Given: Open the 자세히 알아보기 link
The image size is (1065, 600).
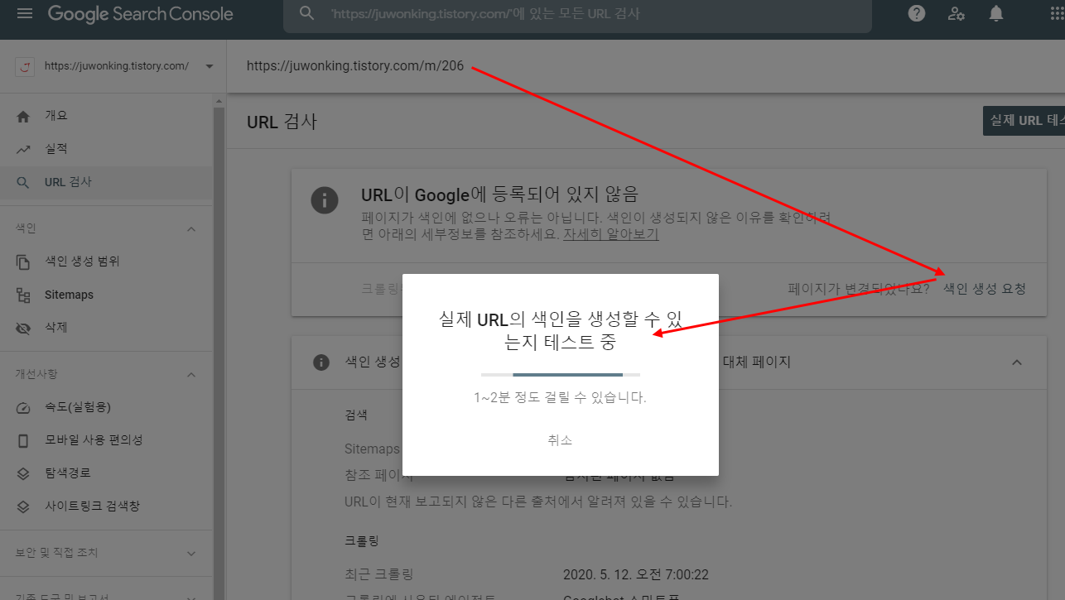Looking at the screenshot, I should click(x=611, y=234).
